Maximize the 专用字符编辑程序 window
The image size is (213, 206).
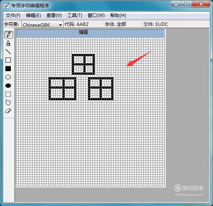coord(187,4)
